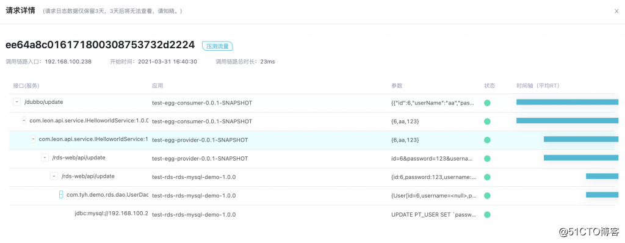This screenshot has width=625, height=243.
Task: Click the 状态 column header
Action: pyautogui.click(x=490, y=86)
